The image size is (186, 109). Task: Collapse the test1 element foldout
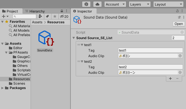pos(82,45)
